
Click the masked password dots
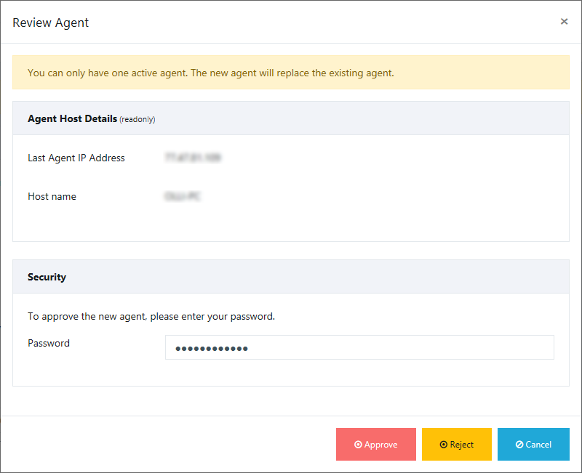(212, 349)
